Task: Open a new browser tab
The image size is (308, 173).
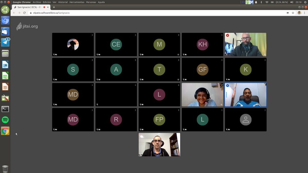Action: tap(54, 7)
